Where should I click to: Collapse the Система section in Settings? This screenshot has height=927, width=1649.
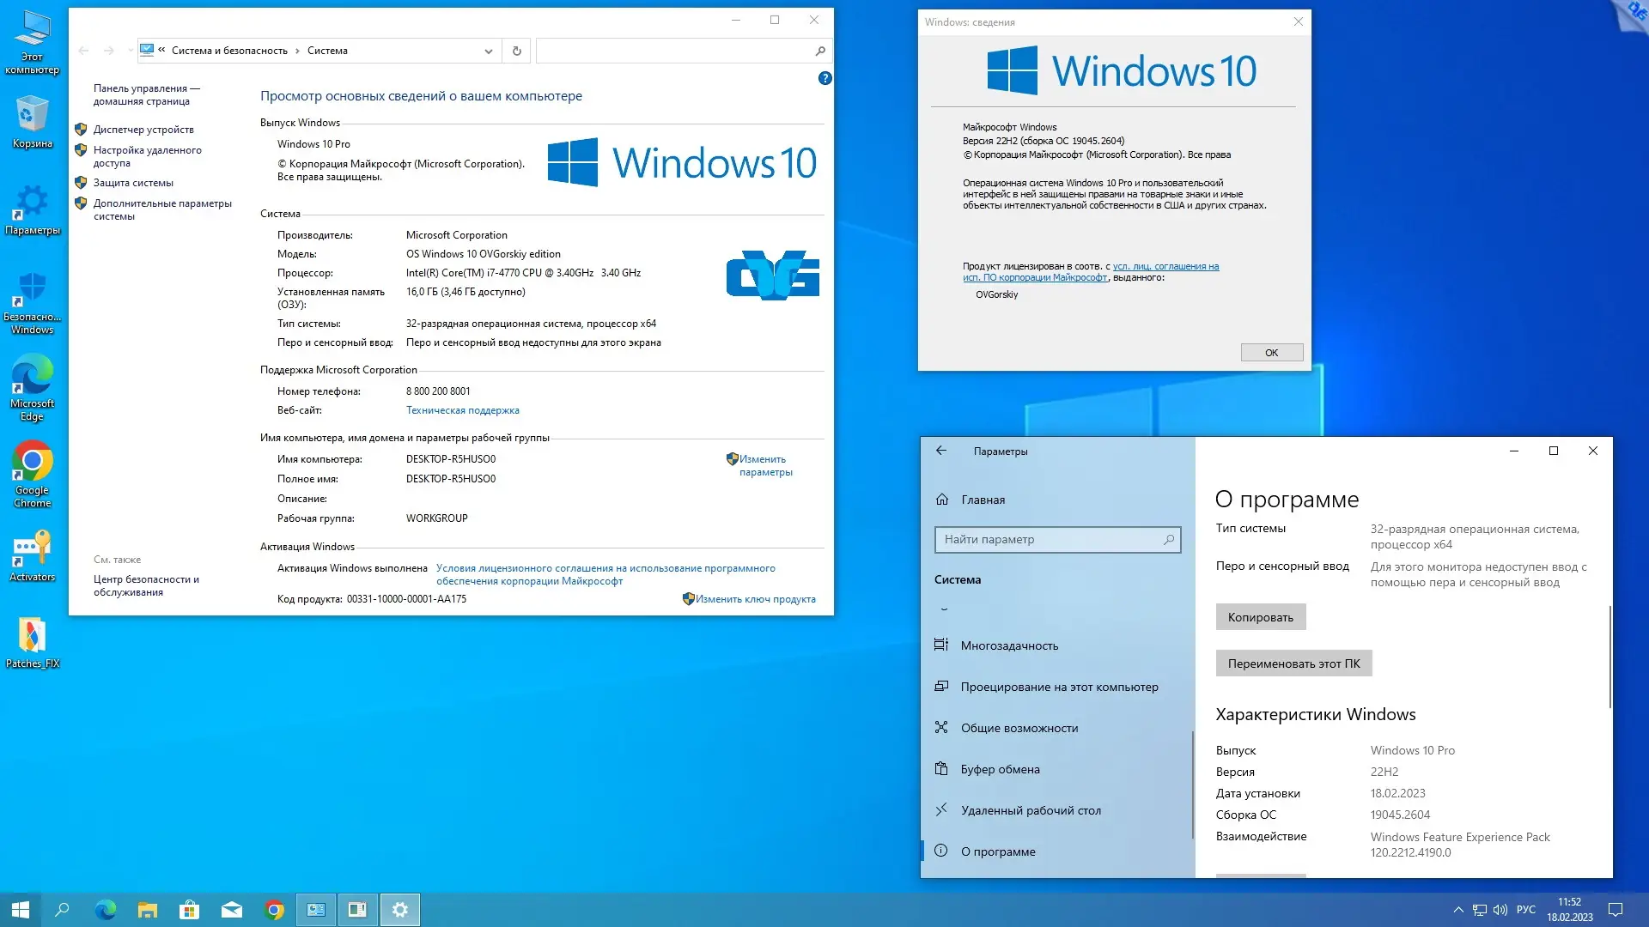click(944, 608)
